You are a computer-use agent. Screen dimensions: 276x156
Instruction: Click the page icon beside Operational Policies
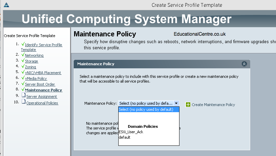(23, 101)
